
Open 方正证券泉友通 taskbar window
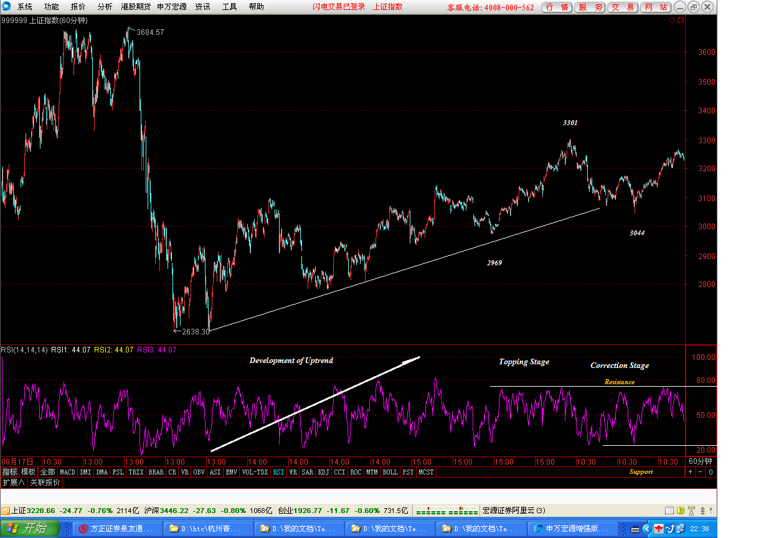pyautogui.click(x=117, y=529)
